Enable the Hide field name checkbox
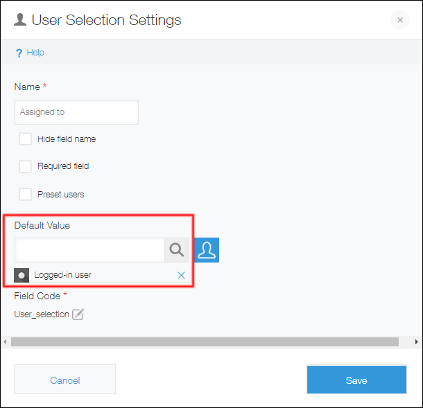Screen dimensions: 423x408 [26, 139]
